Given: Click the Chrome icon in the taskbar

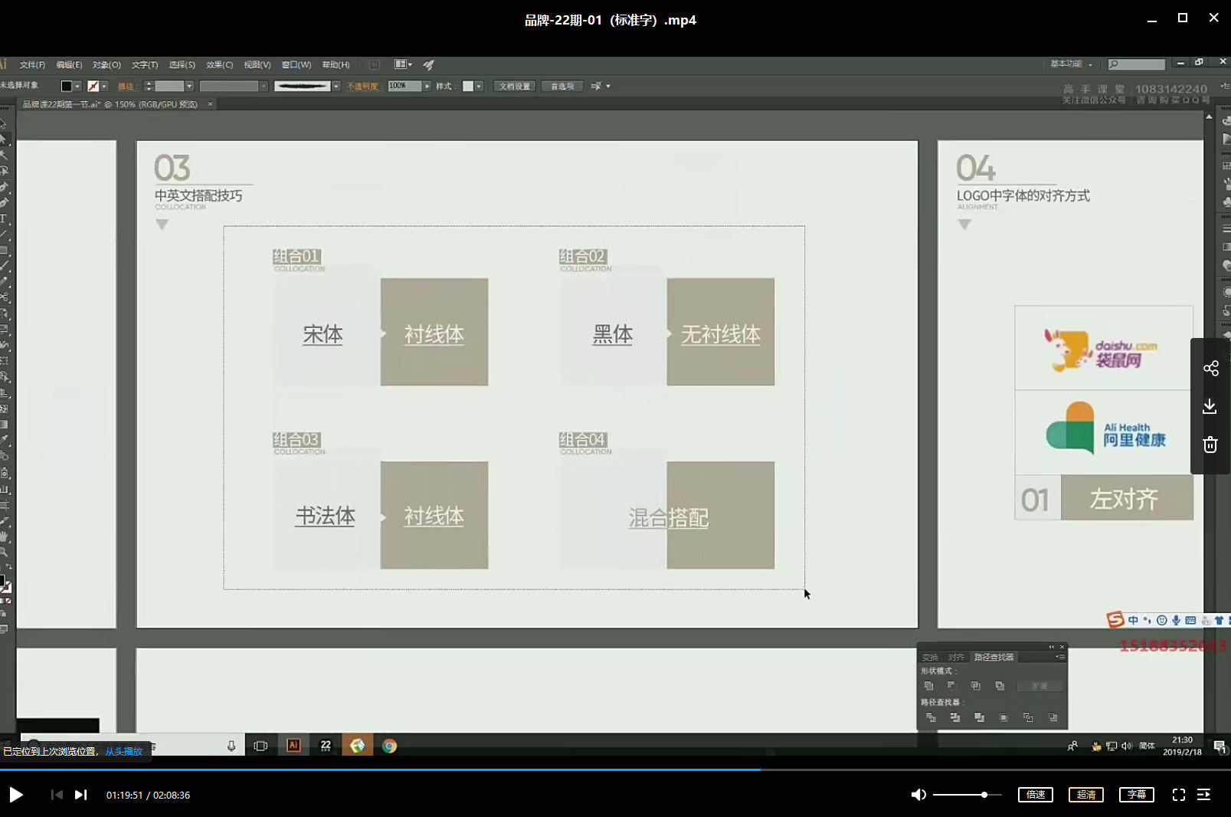Looking at the screenshot, I should (x=389, y=746).
